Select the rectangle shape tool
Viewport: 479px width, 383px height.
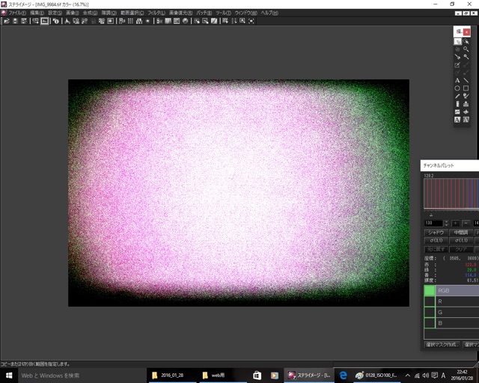coord(466,88)
